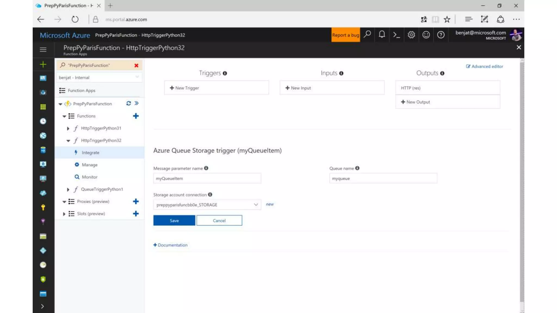
Task: Open the Cloud Shell icon in header
Action: [397, 35]
